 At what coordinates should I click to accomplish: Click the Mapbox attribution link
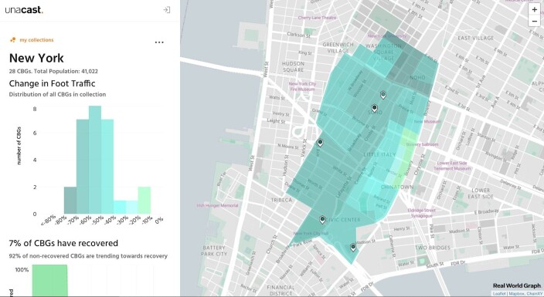click(x=517, y=294)
